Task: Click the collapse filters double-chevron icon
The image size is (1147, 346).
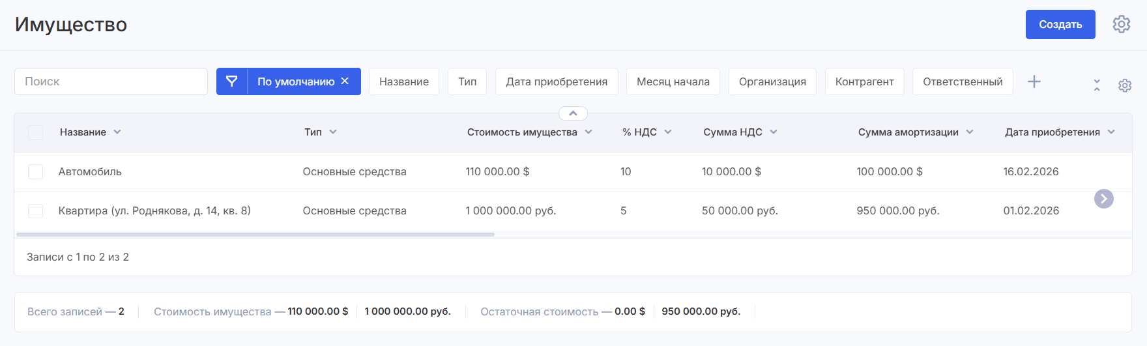Action: coord(1097,85)
